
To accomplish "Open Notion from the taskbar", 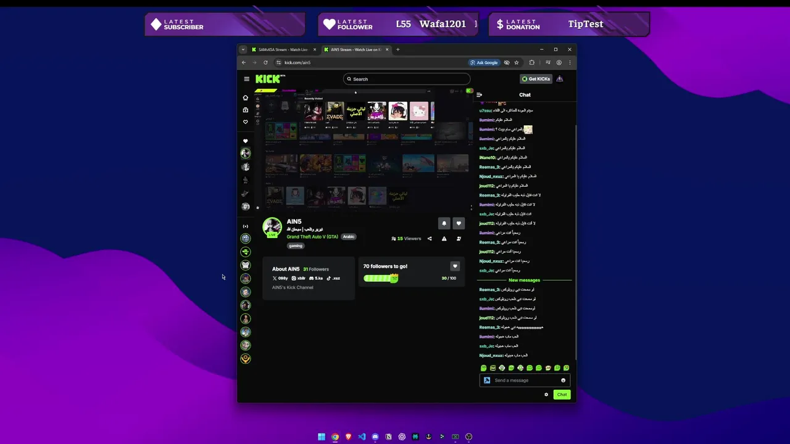I will 388,437.
